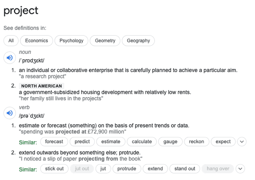255x180 pixels.
Task: Click the 'calculate' synonym
Action: 142,141
